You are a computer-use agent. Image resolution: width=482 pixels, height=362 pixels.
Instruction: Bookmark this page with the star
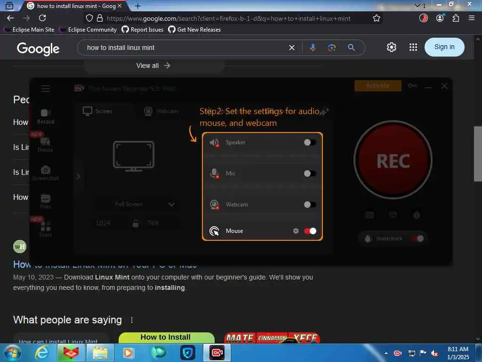pyautogui.click(x=376, y=18)
